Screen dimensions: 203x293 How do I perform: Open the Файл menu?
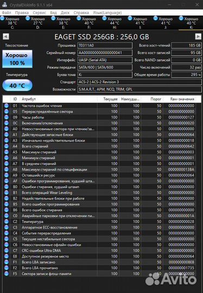pyautogui.click(x=7, y=12)
